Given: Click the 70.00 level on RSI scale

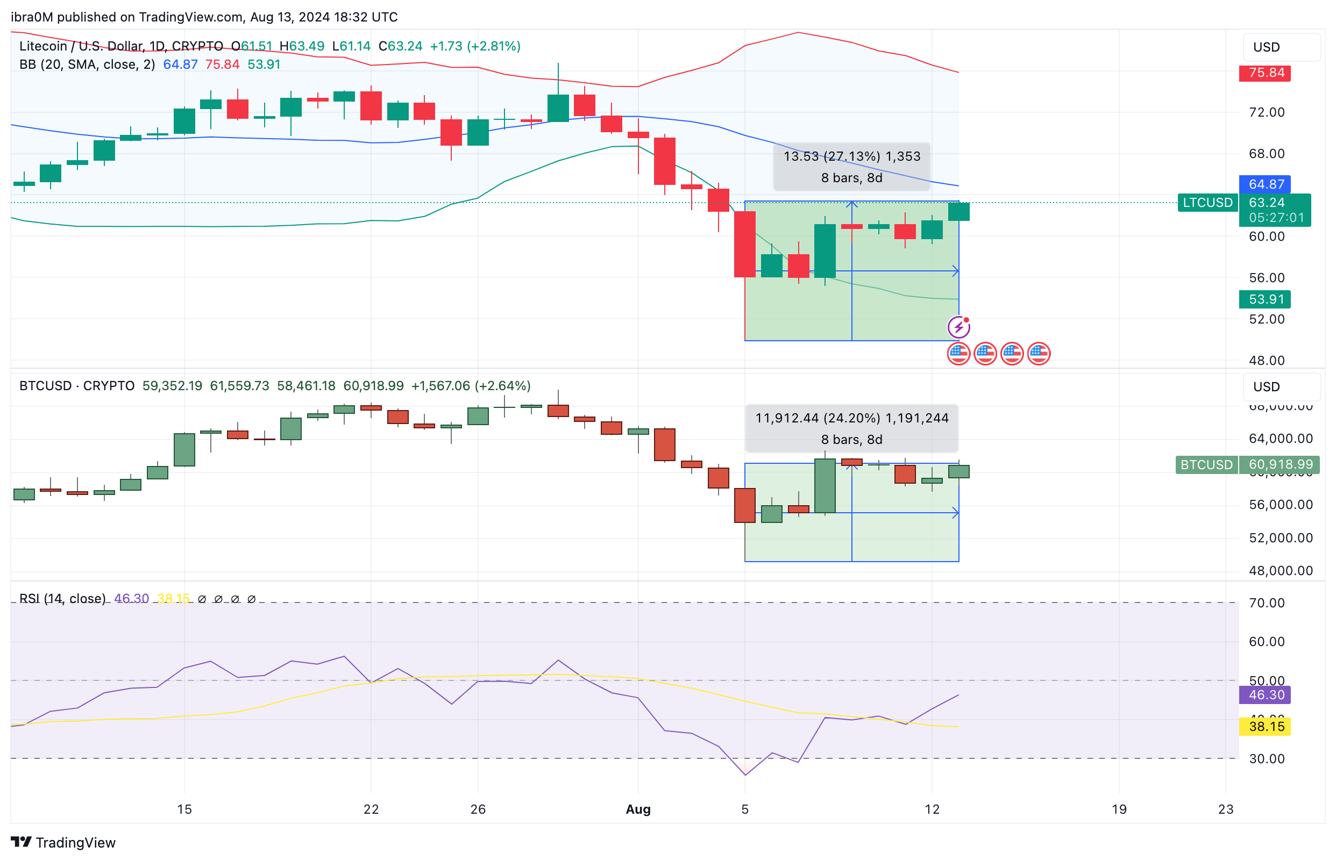Looking at the screenshot, I should [x=1267, y=602].
